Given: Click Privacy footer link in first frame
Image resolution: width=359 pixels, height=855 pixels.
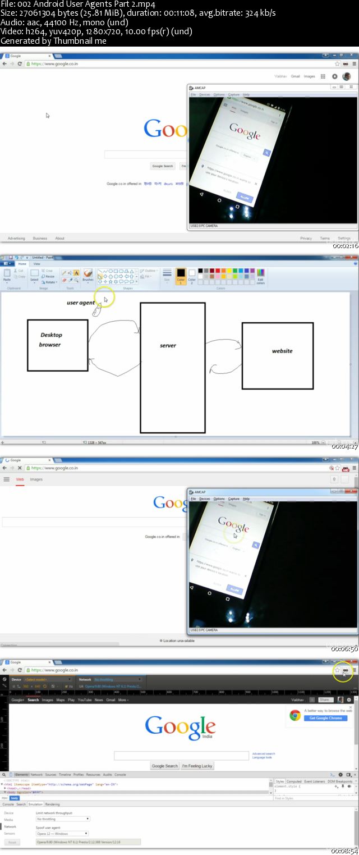Looking at the screenshot, I should pyautogui.click(x=306, y=238).
